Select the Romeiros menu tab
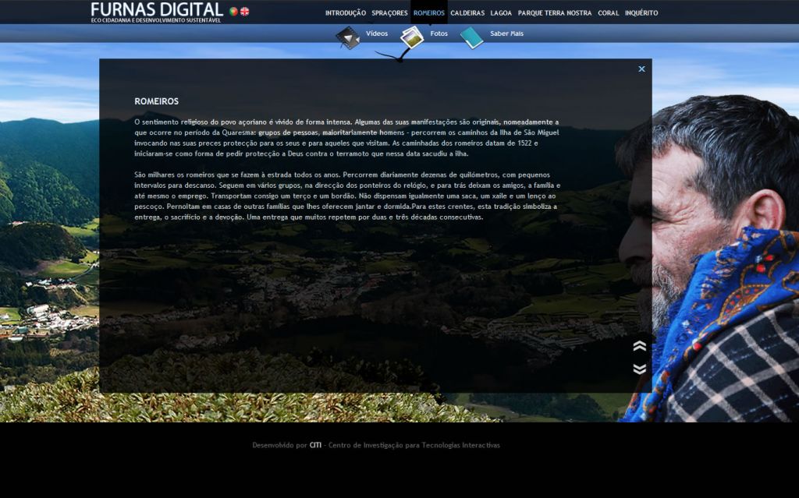 tap(429, 13)
